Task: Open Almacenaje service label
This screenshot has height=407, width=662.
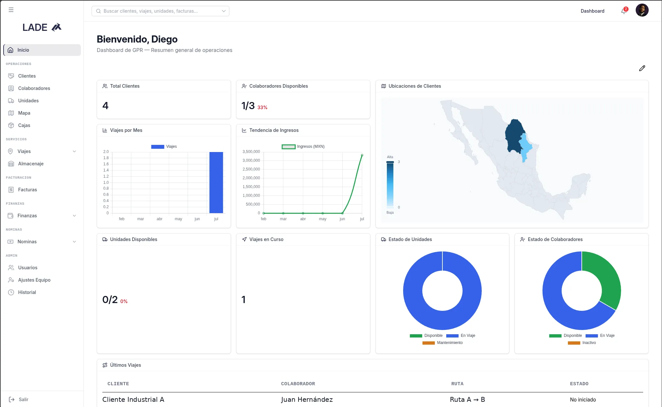Action: (x=31, y=164)
